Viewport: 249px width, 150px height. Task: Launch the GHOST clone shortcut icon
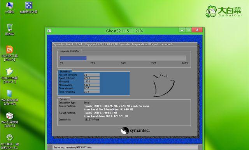(10, 76)
